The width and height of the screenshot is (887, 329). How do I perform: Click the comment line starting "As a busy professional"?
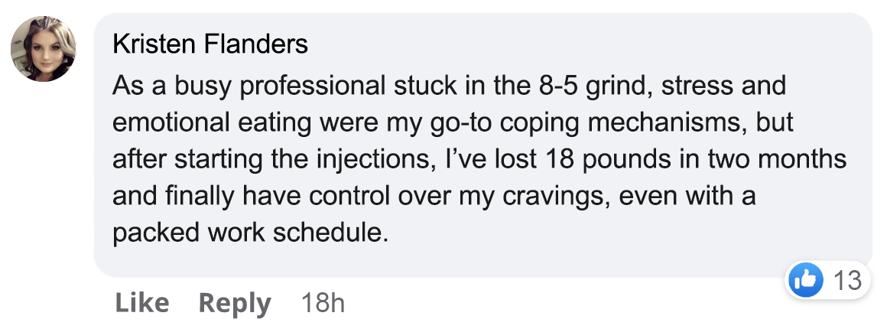(449, 86)
